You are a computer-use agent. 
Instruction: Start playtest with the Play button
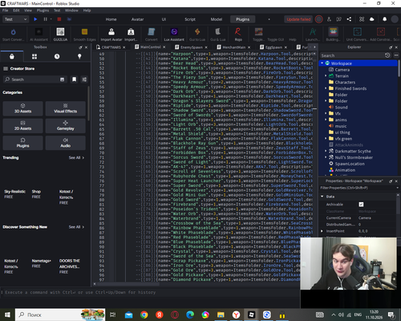(x=35, y=19)
